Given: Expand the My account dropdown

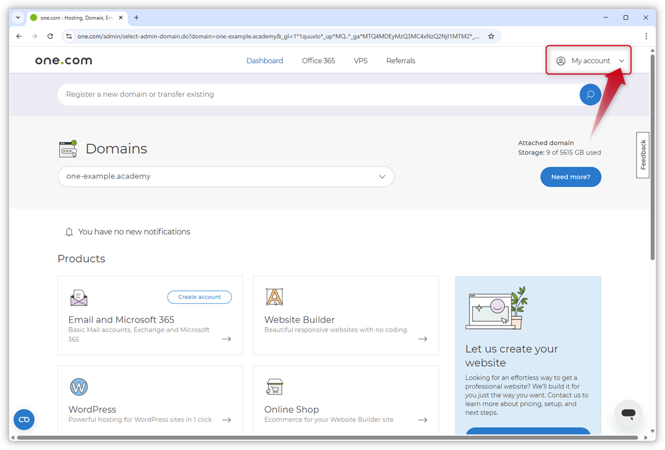Looking at the screenshot, I should (589, 61).
